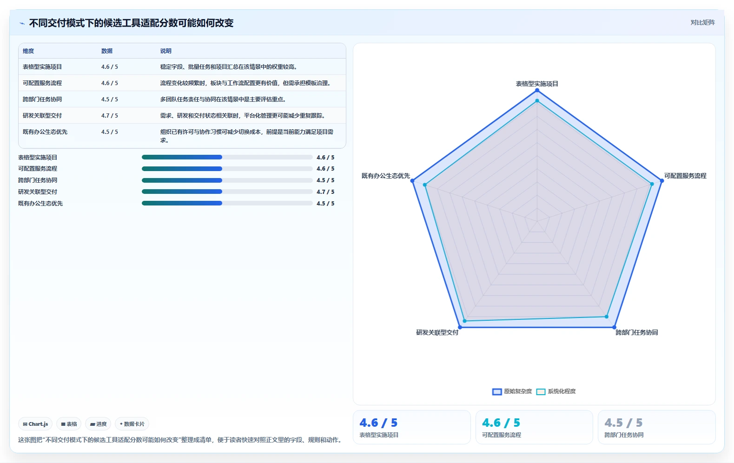Click the caption text starting 这张图把
The height and width of the screenshot is (463, 734).
tap(181, 440)
